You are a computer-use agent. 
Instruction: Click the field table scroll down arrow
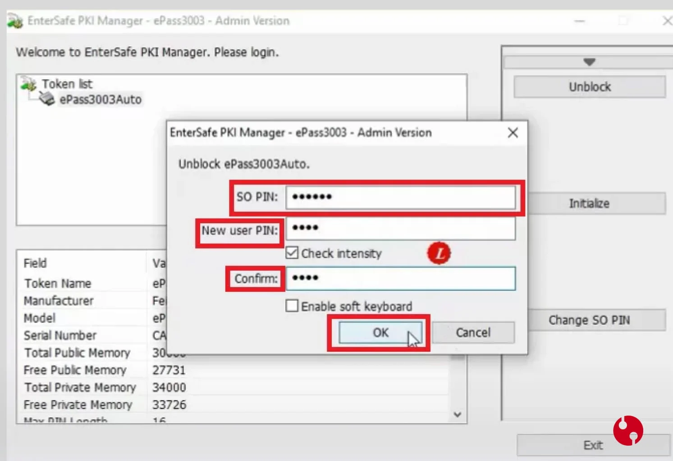458,415
